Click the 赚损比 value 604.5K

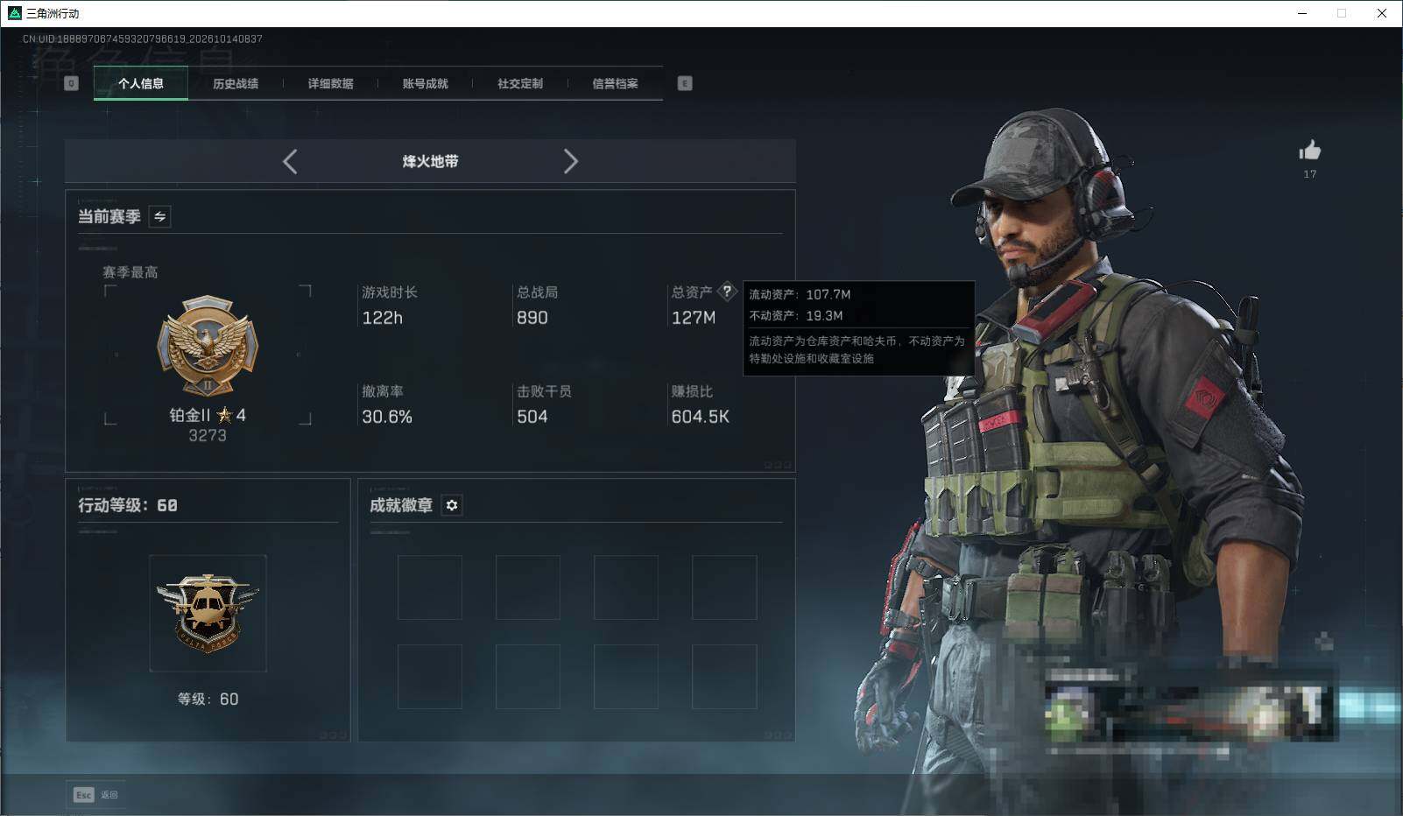pos(701,417)
